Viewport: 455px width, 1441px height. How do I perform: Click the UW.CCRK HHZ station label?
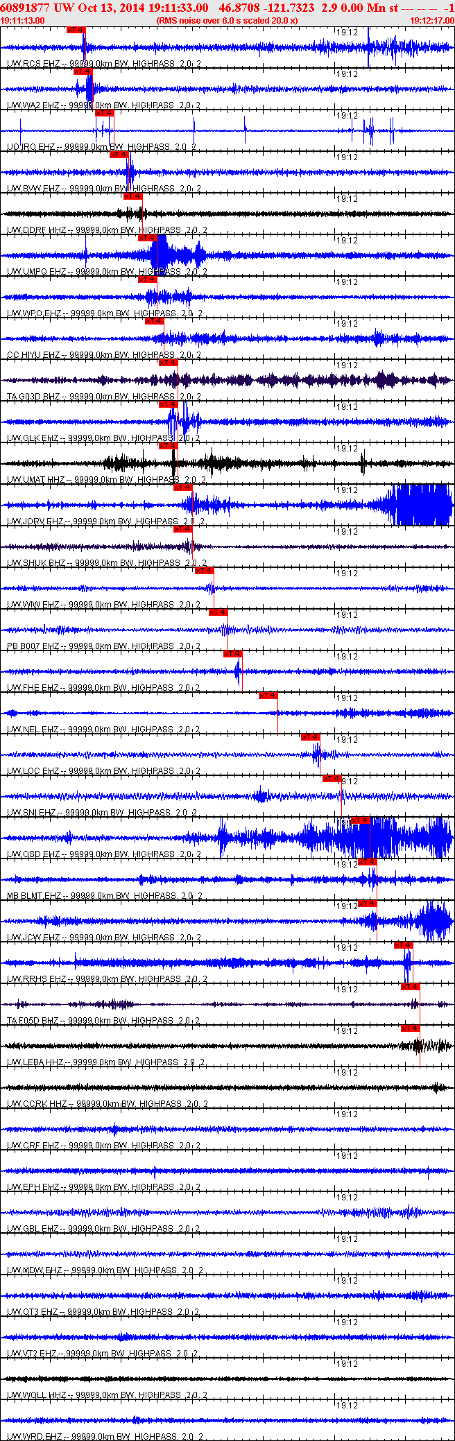[37, 1104]
